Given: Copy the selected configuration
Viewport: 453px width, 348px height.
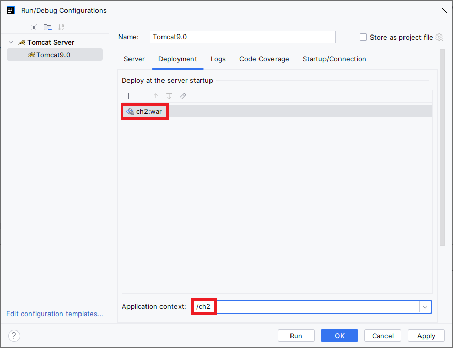Looking at the screenshot, I should click(34, 27).
